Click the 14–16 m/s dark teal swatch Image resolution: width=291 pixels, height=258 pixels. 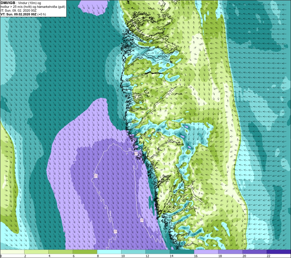pos(182,252)
